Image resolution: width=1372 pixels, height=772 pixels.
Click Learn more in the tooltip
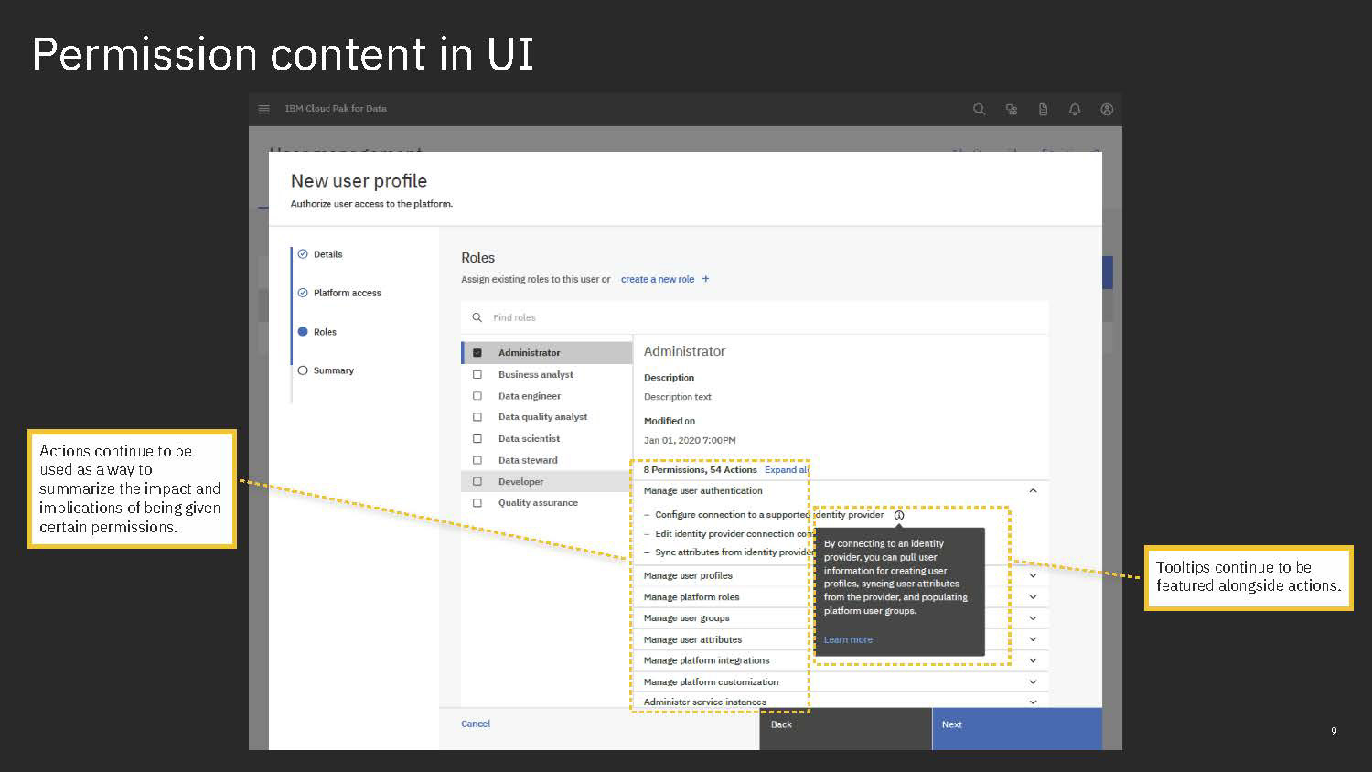point(848,639)
